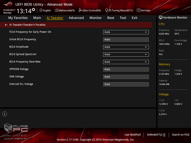This screenshot has width=191, height=143.
Task: Select the FCLK Frequency for Early Power On label
Action: [x=30, y=32]
